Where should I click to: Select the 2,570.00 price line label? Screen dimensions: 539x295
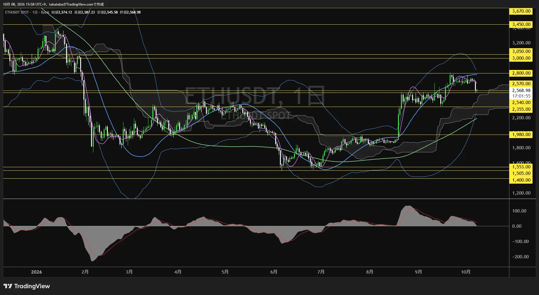click(x=521, y=84)
